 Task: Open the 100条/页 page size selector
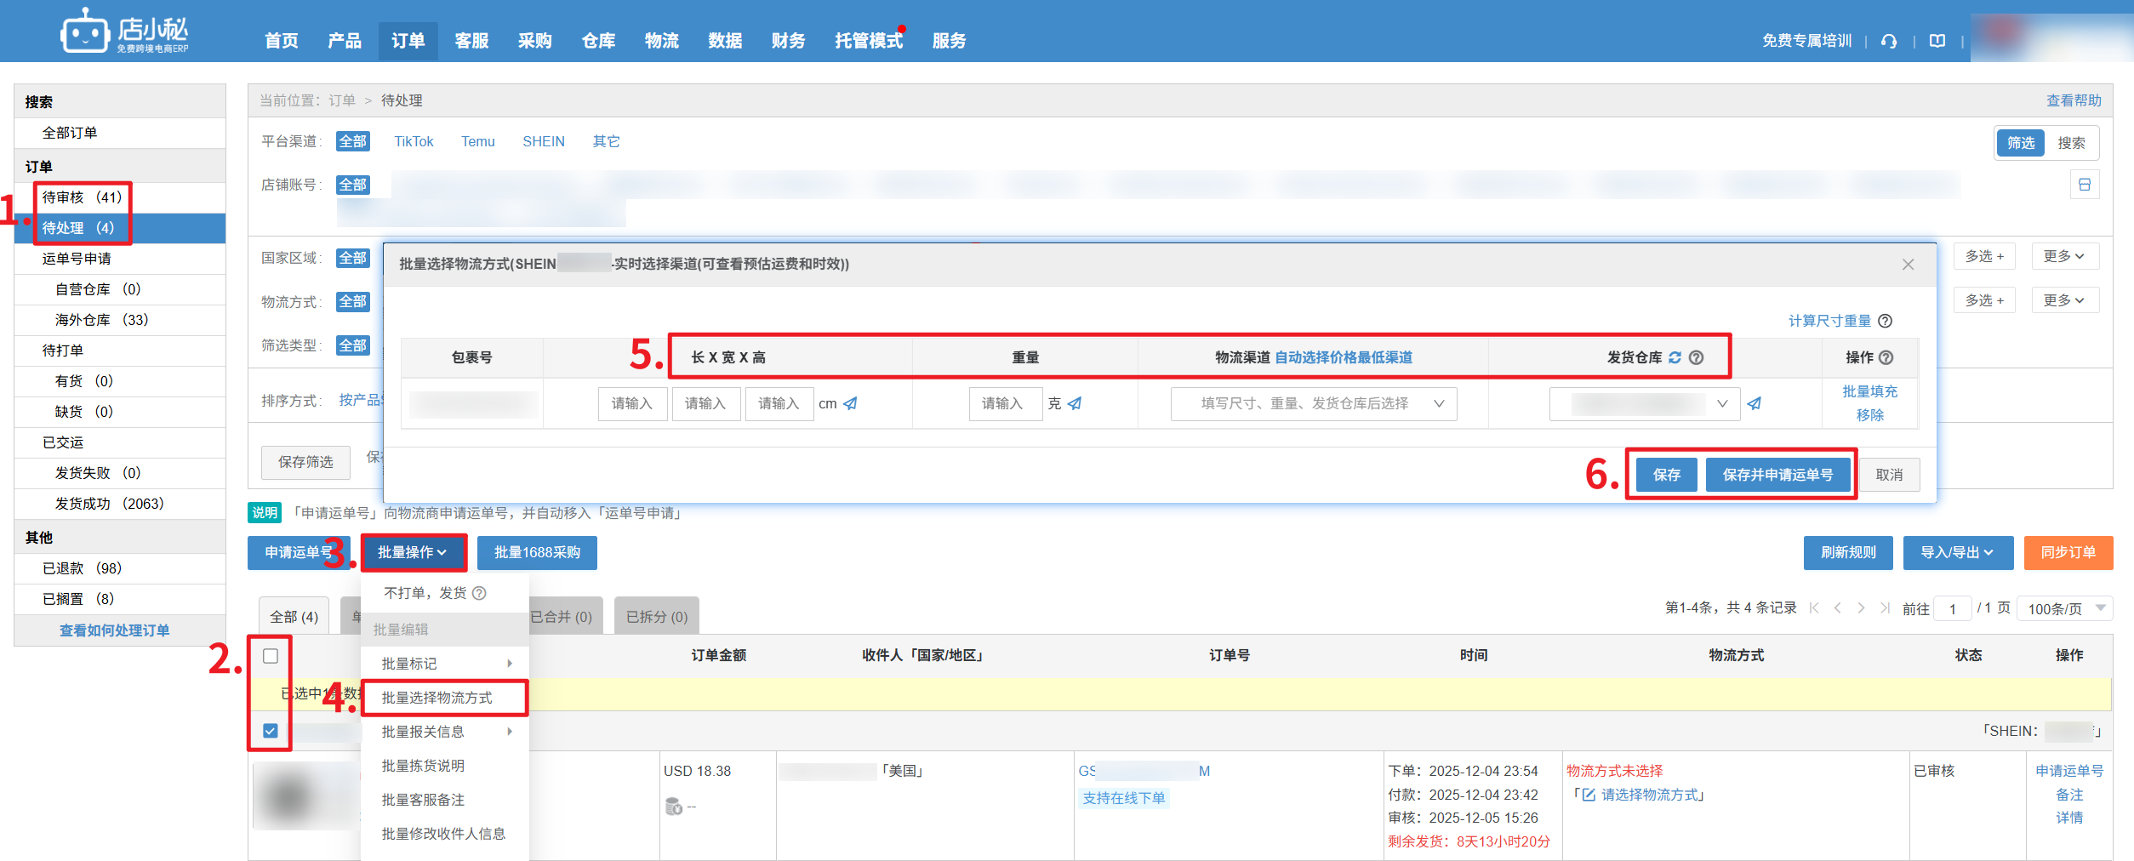(x=2064, y=608)
